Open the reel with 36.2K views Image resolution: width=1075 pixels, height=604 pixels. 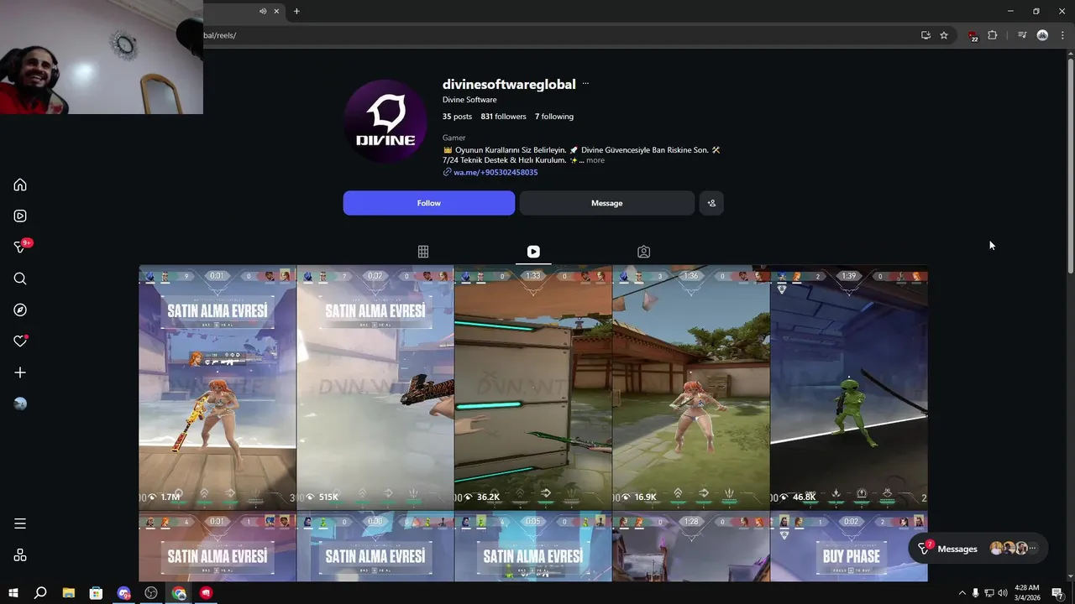(533, 388)
